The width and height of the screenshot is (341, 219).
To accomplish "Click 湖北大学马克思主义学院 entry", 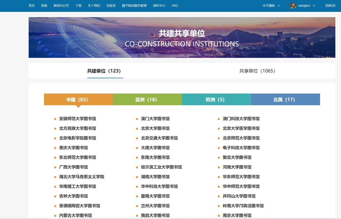I will (82, 177).
